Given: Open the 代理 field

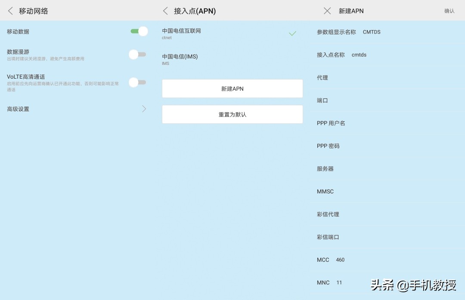Looking at the screenshot, I should [x=387, y=78].
